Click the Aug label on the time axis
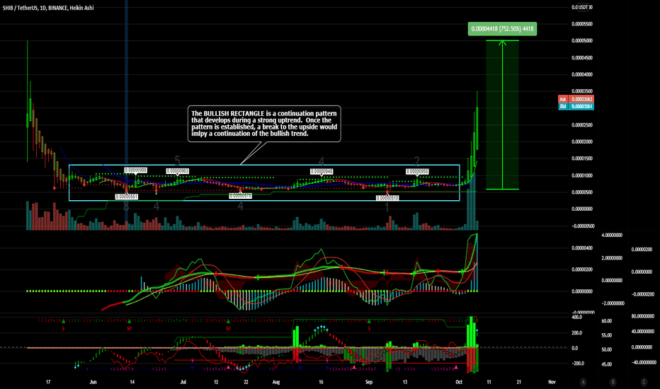This screenshot has height=389, width=660. pos(276,382)
